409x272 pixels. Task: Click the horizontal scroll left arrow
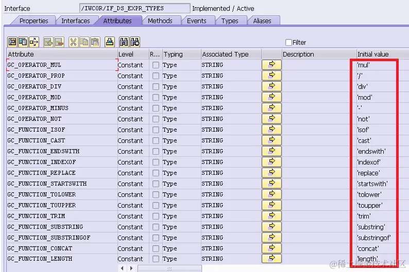pyautogui.click(x=122, y=268)
